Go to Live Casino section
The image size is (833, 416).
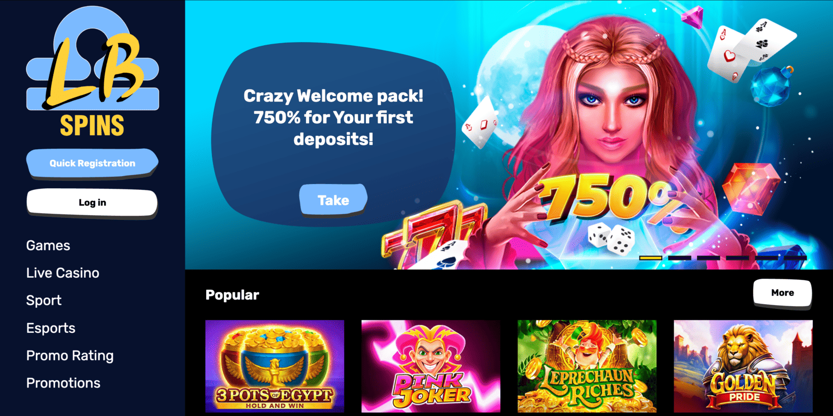[62, 273]
